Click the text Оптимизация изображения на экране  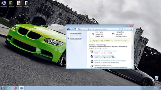105,58
